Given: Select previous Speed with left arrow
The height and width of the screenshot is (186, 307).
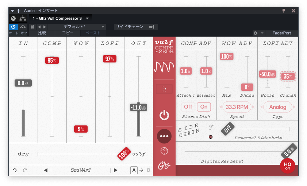Looking at the screenshot, I should [x=220, y=107].
